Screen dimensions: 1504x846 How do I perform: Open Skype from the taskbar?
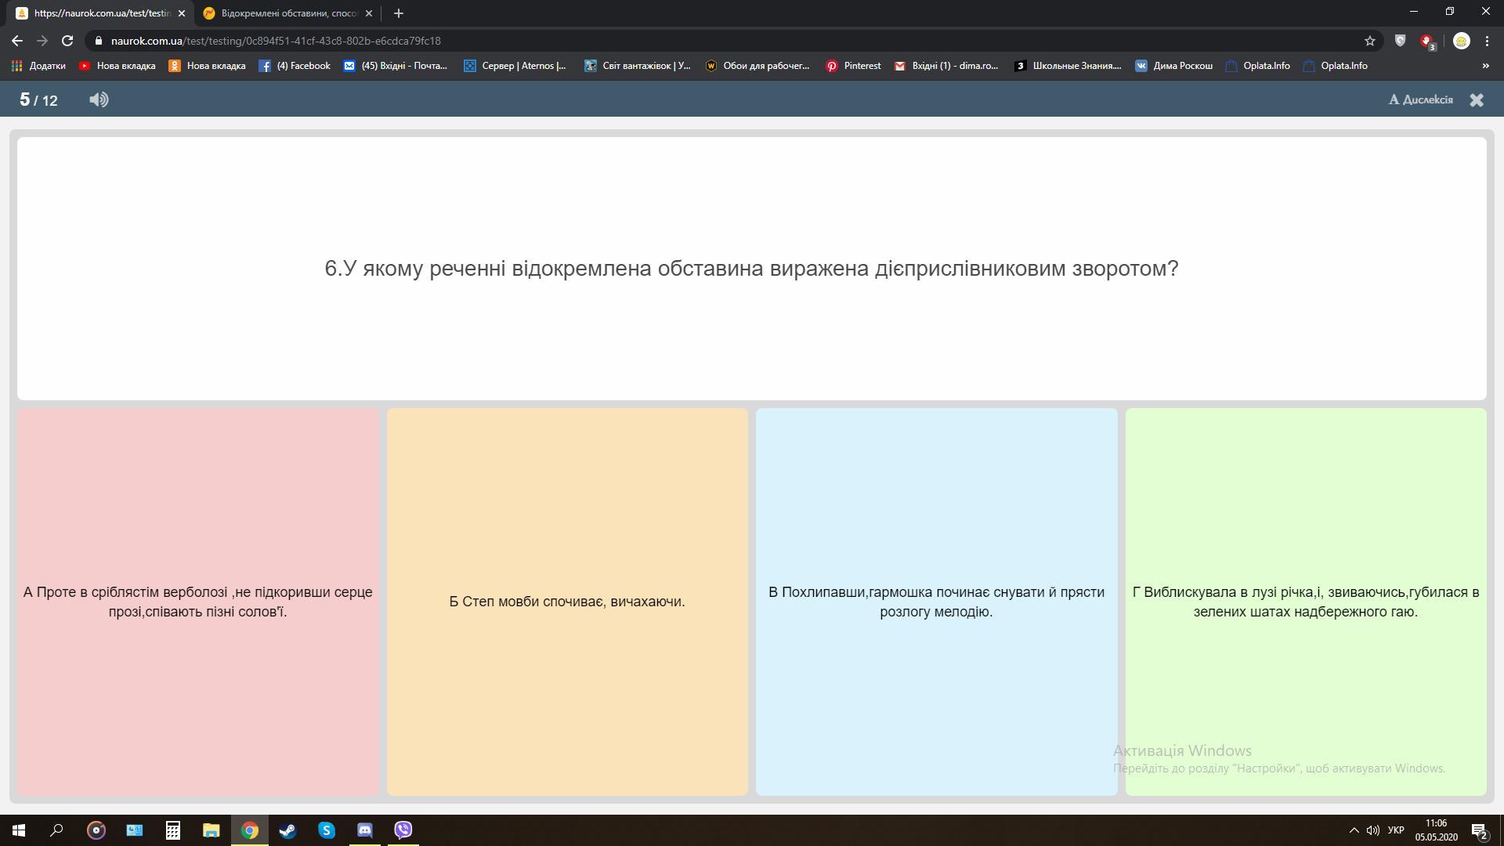point(327,830)
